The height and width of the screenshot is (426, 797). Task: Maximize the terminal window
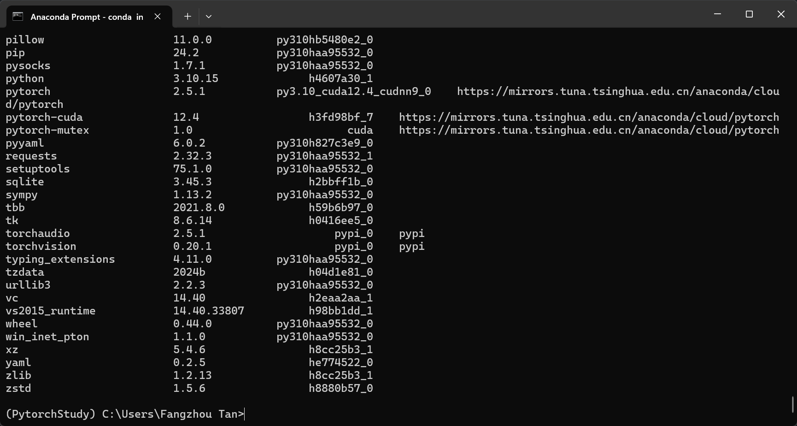click(749, 14)
